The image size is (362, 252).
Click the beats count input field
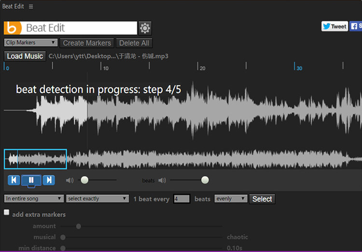(181, 199)
